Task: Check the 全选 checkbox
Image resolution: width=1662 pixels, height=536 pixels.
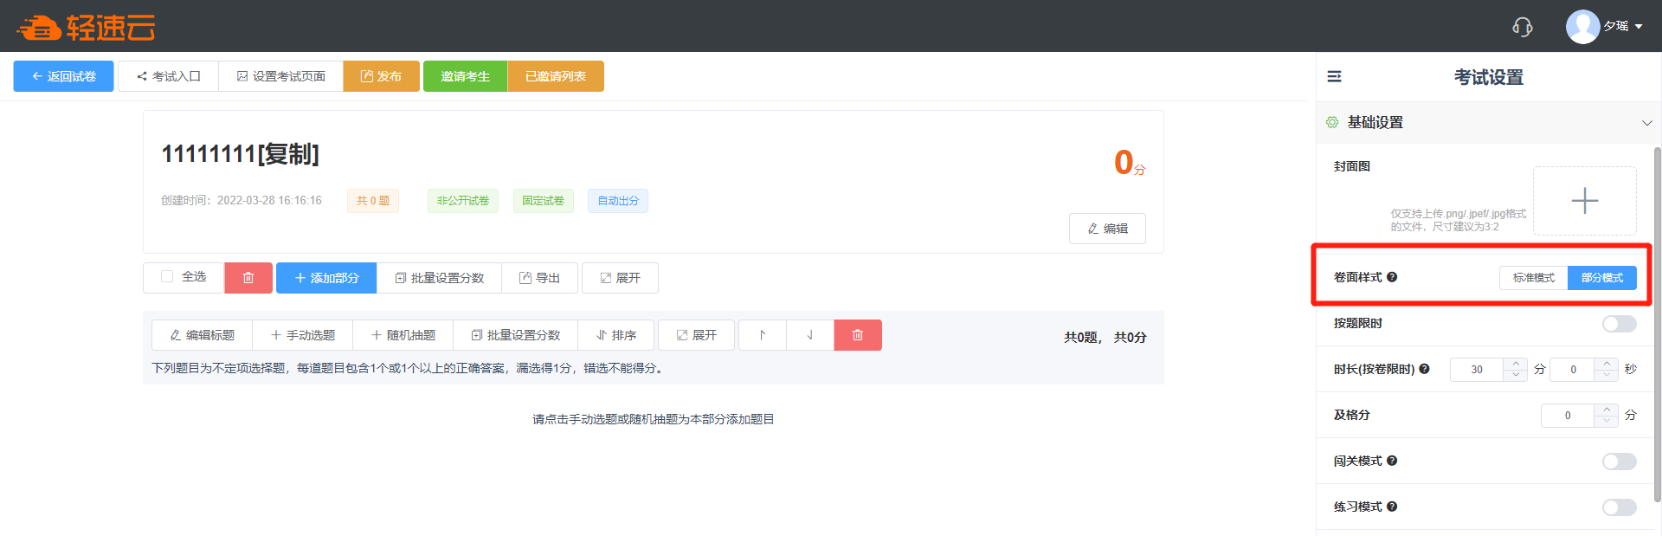Action: coord(167,277)
